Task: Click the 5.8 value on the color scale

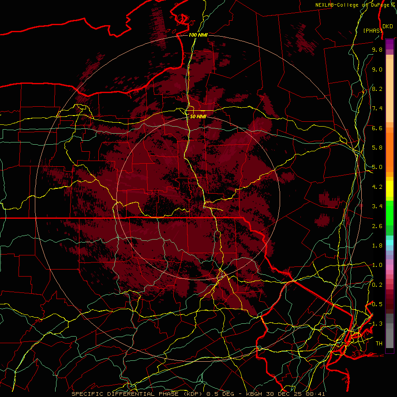Action: point(377,148)
